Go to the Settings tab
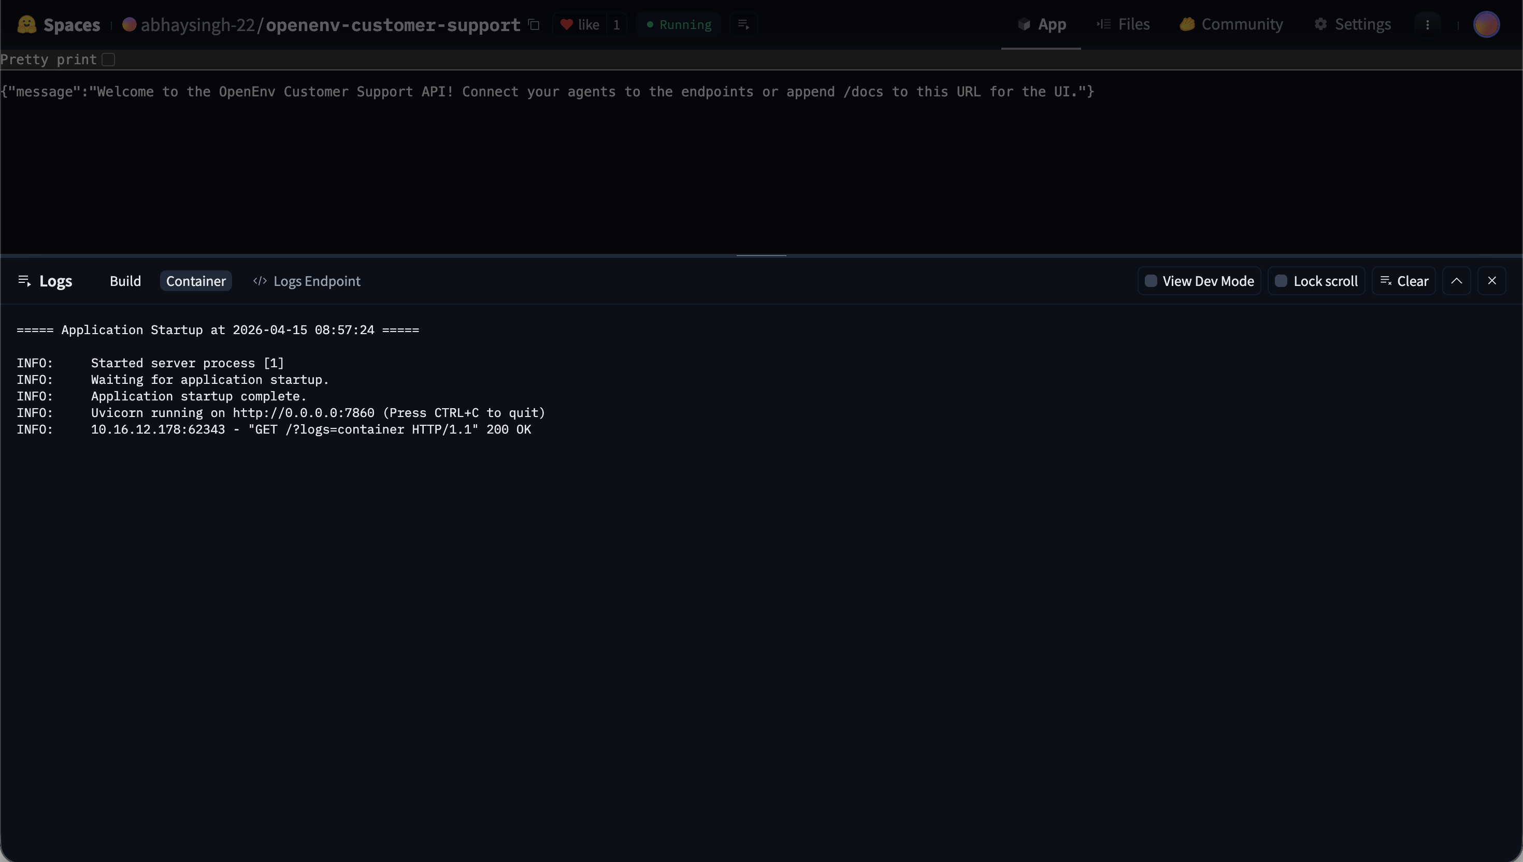 coord(1353,24)
